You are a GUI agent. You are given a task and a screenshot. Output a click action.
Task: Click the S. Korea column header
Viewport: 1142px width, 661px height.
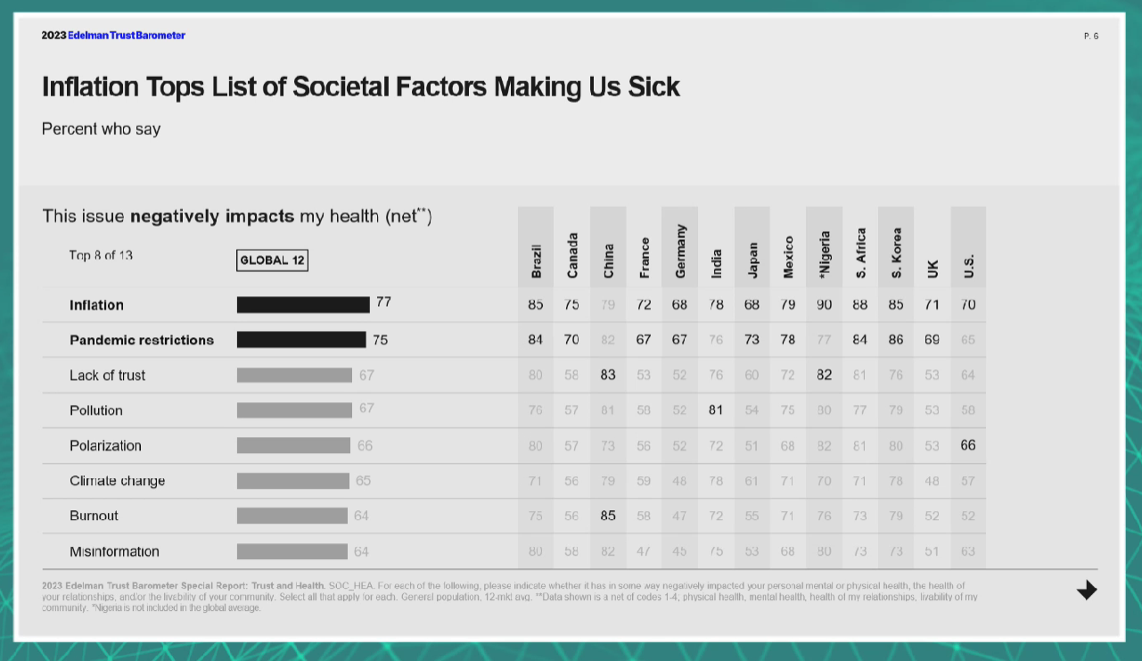point(896,253)
